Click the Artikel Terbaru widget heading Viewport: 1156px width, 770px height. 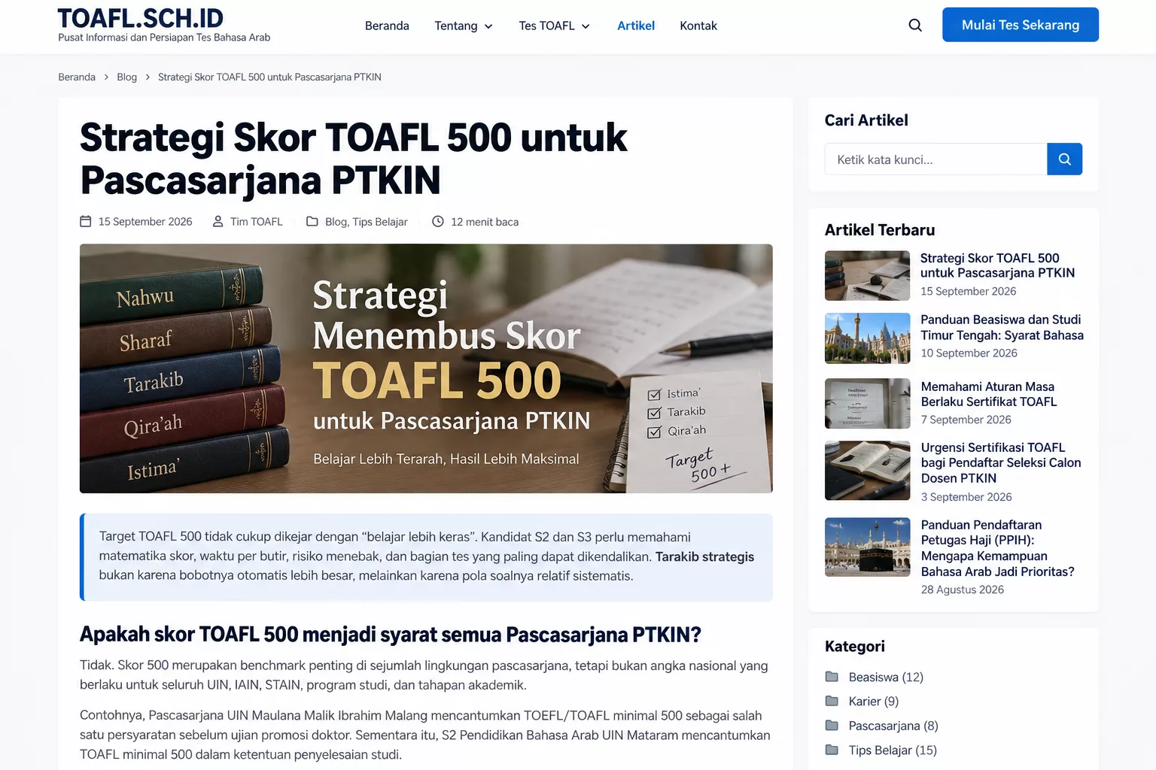click(x=880, y=230)
